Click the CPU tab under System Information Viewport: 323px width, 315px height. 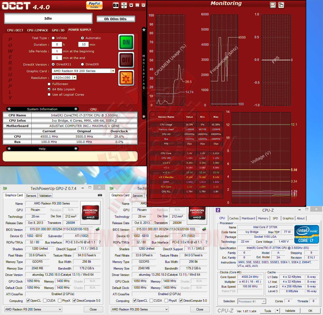(93, 109)
